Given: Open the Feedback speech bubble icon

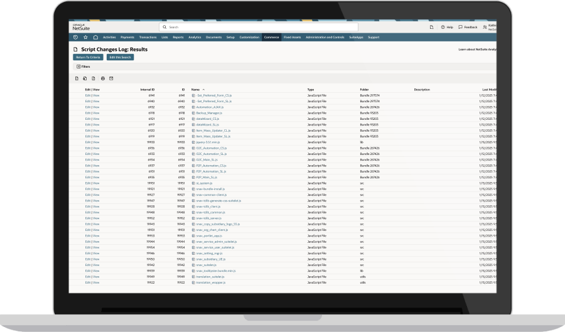Looking at the screenshot, I should pos(460,27).
